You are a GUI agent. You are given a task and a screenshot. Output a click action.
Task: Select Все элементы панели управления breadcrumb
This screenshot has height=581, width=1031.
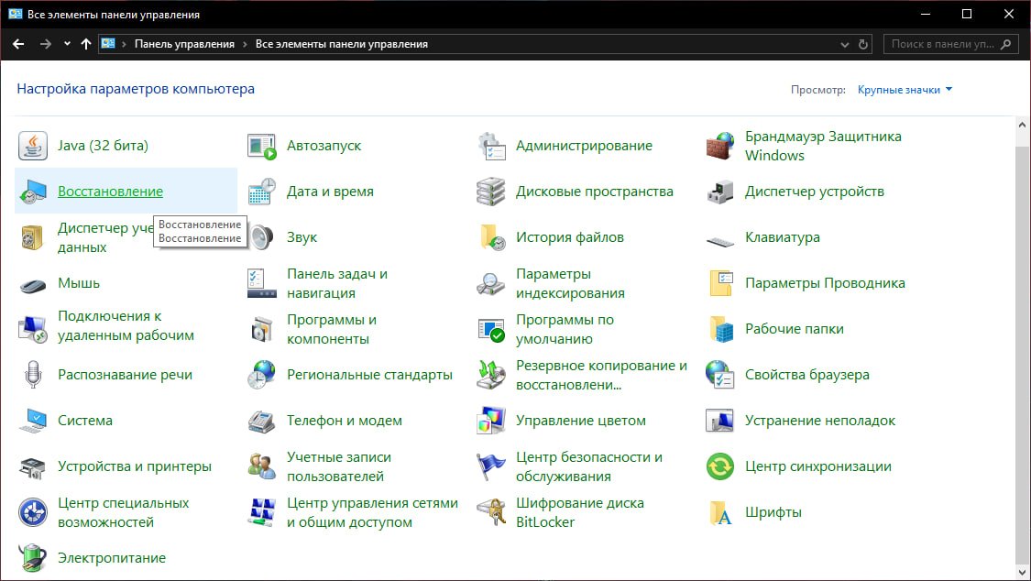click(341, 44)
